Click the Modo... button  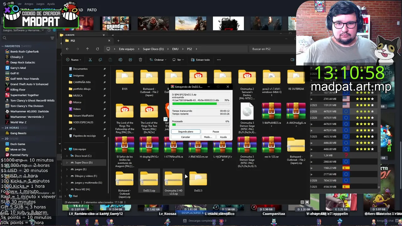tap(208, 137)
